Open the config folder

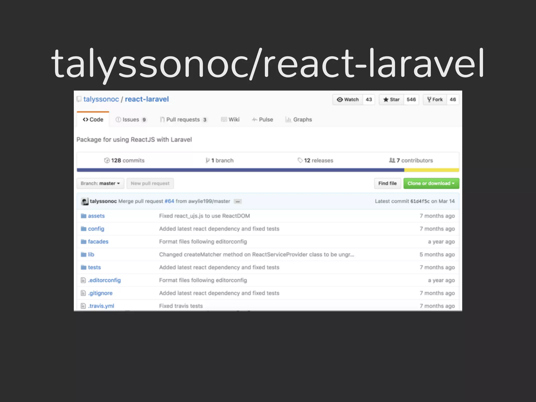coord(96,229)
